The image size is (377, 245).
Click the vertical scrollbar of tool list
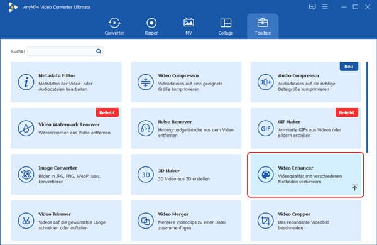(x=367, y=107)
